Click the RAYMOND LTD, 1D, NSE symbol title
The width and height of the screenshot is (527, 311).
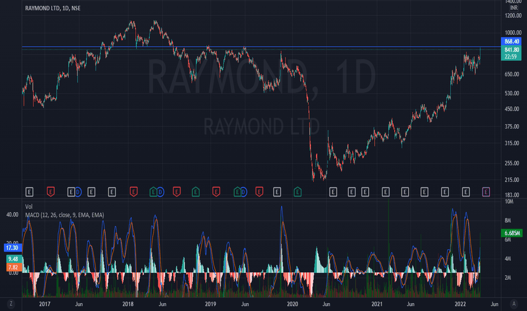coord(53,8)
